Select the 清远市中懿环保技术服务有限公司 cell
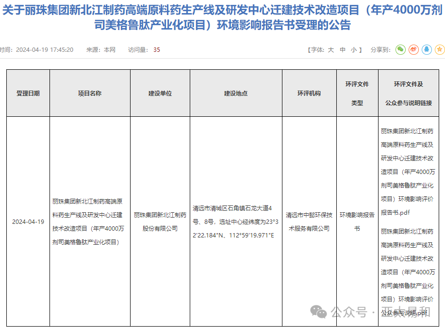The width and height of the screenshot is (445, 330). [309, 222]
